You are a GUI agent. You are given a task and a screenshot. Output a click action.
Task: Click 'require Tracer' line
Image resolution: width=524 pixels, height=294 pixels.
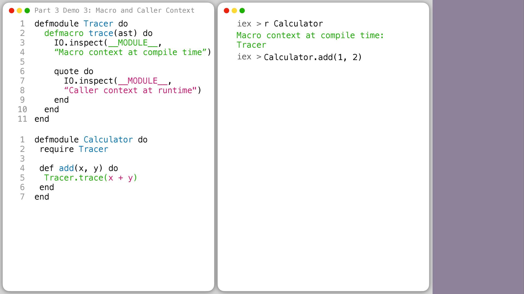tap(74, 149)
